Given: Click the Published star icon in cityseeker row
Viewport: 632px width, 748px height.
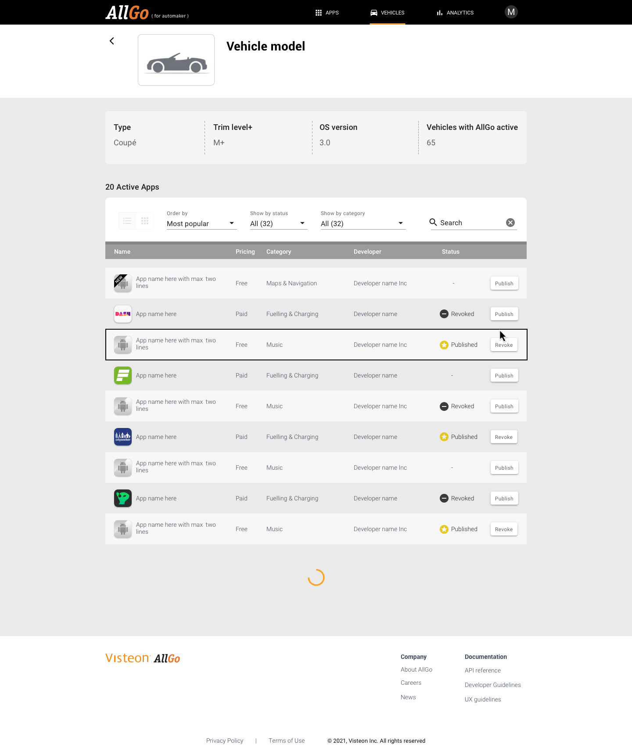Looking at the screenshot, I should point(444,437).
